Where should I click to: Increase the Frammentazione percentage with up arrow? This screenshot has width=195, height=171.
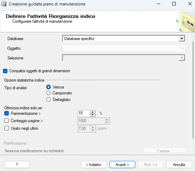click(92, 112)
